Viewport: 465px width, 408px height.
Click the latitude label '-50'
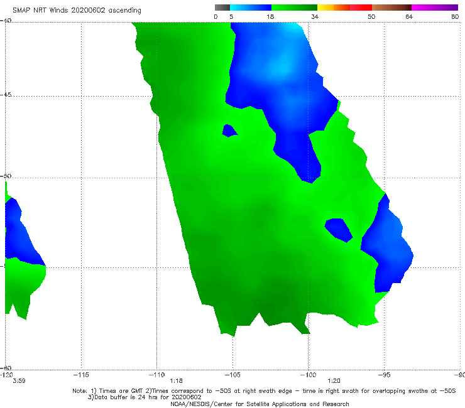tap(6, 176)
